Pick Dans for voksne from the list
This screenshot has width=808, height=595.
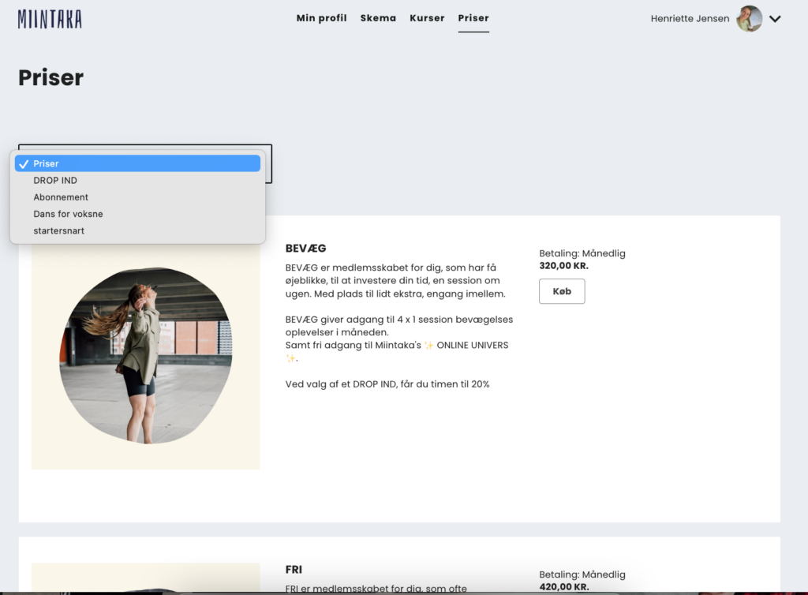68,214
